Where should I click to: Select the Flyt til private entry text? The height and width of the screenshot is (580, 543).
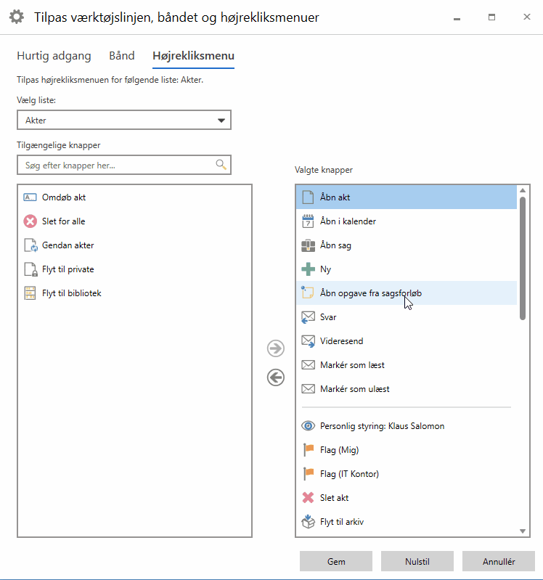68,269
